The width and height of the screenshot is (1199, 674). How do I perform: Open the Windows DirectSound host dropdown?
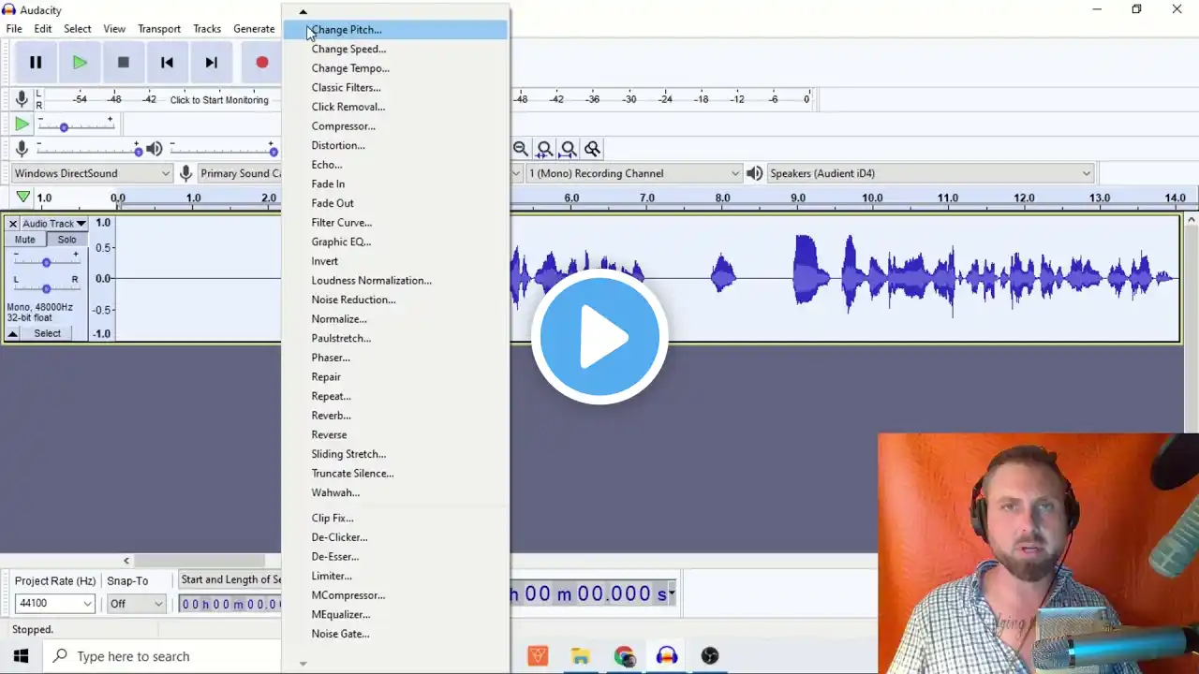[x=91, y=173]
